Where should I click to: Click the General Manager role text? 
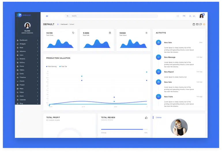[27, 33]
